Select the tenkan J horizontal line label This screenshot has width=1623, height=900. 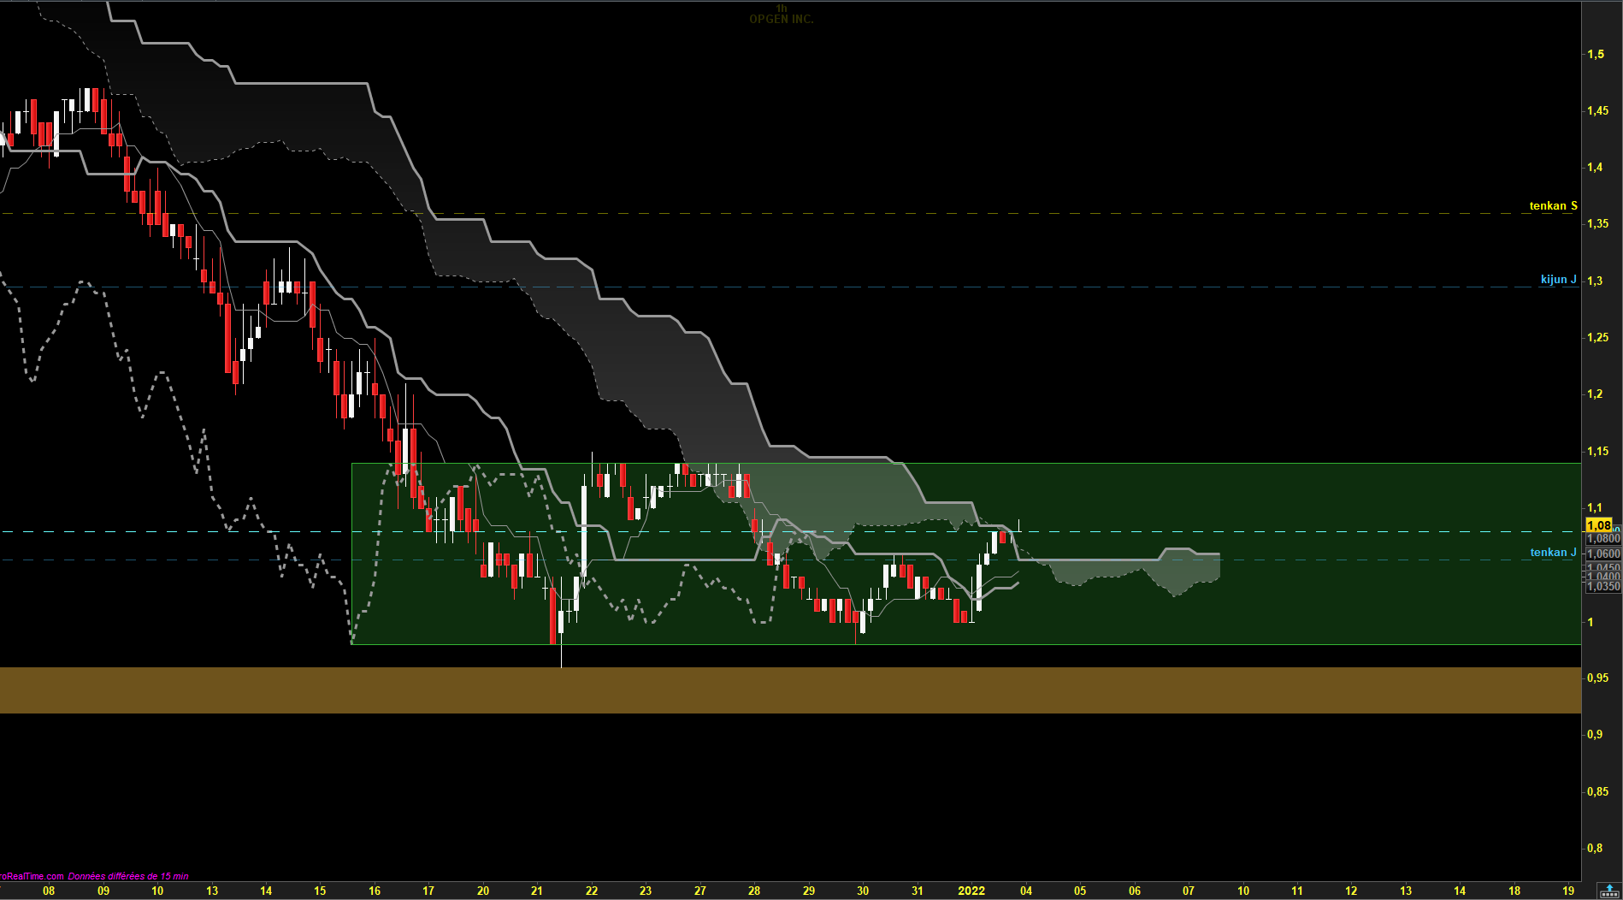point(1553,553)
